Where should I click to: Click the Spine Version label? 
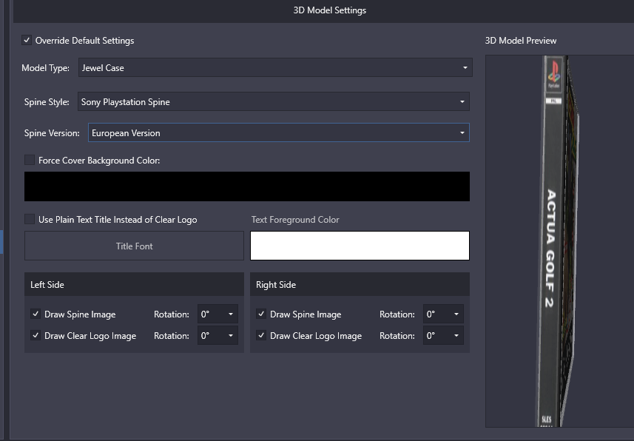click(52, 132)
